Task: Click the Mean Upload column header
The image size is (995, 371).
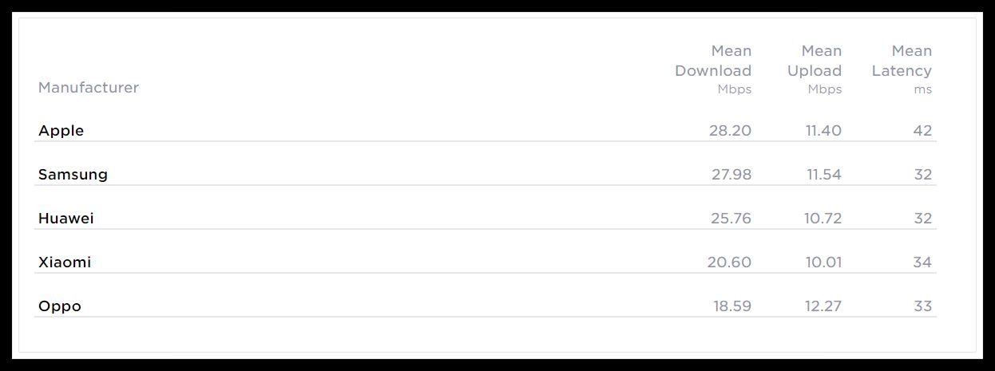Action: [x=815, y=69]
